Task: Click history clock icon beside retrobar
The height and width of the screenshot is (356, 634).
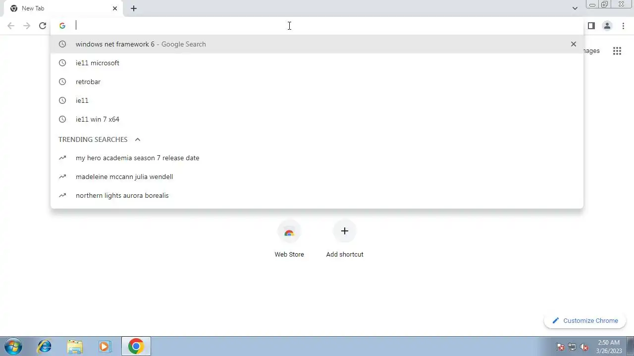Action: pyautogui.click(x=62, y=82)
